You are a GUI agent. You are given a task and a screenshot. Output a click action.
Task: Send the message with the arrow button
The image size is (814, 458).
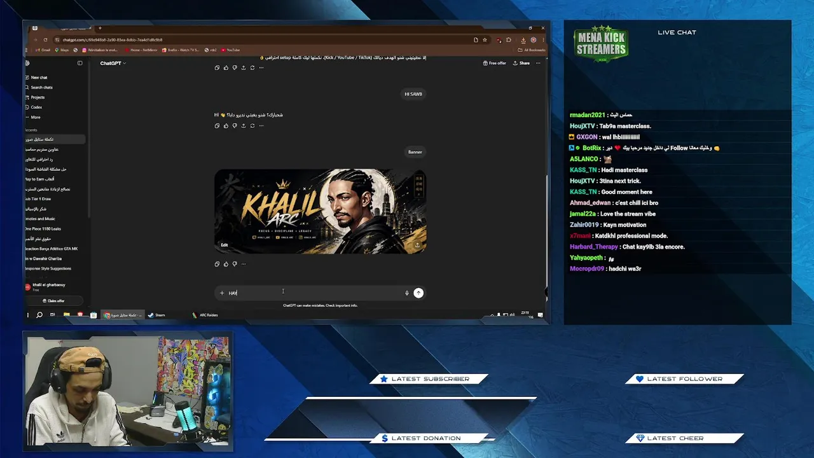pyautogui.click(x=418, y=293)
